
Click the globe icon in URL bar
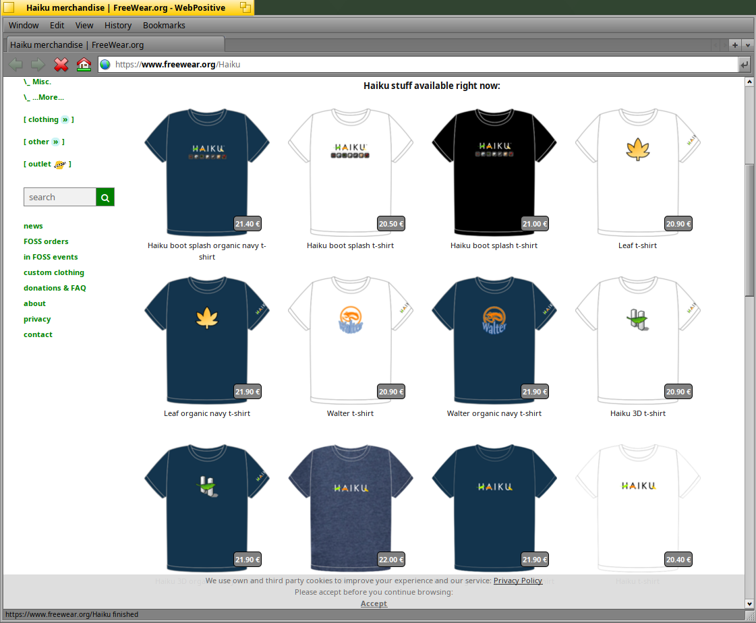pos(105,65)
